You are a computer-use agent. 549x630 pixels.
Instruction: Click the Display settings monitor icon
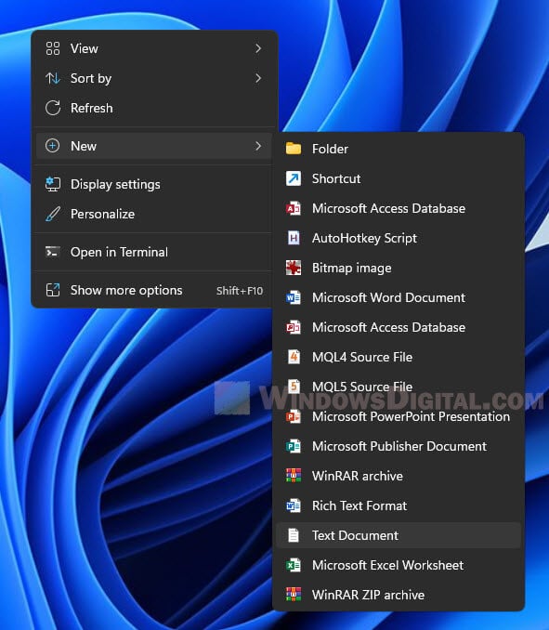(x=53, y=184)
